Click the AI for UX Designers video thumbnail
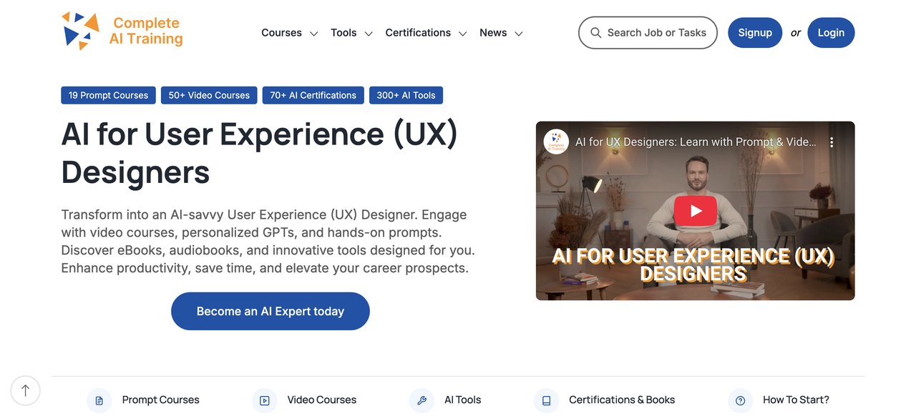This screenshot has height=416, width=916. (695, 211)
